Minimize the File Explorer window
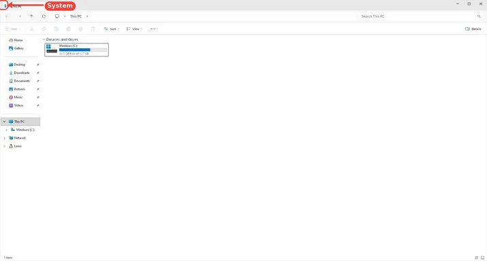 458,4
